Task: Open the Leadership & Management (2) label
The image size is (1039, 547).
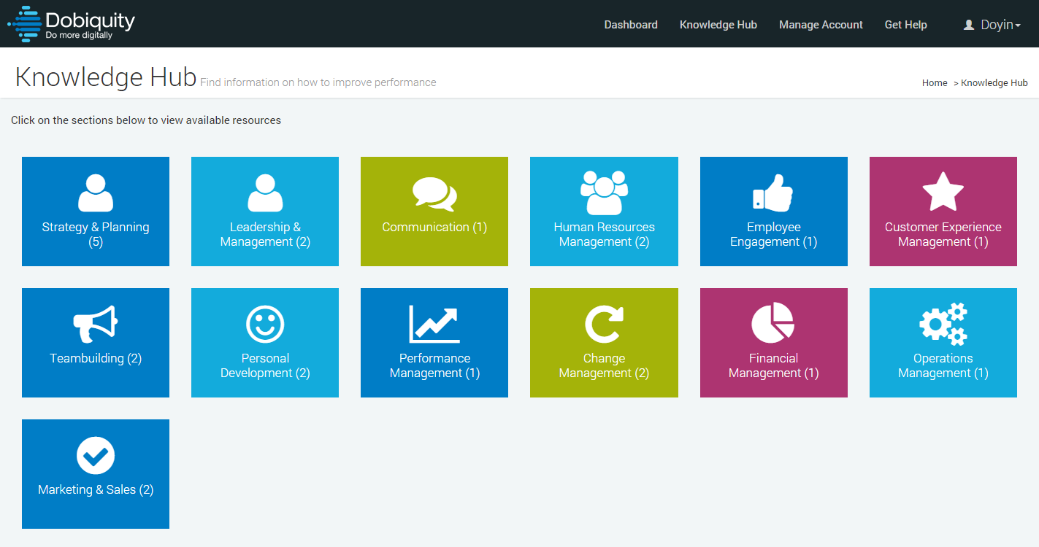Action: (265, 234)
